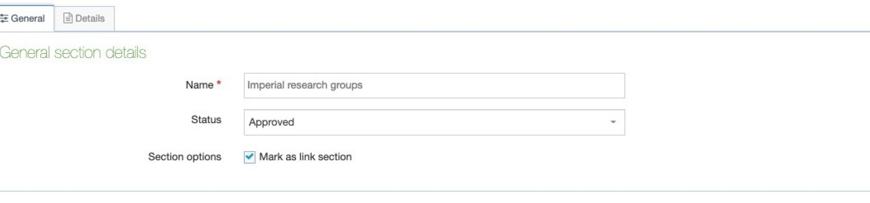Click the 'Mark as link section' label text
Screen dimensions: 870x203
(305, 157)
